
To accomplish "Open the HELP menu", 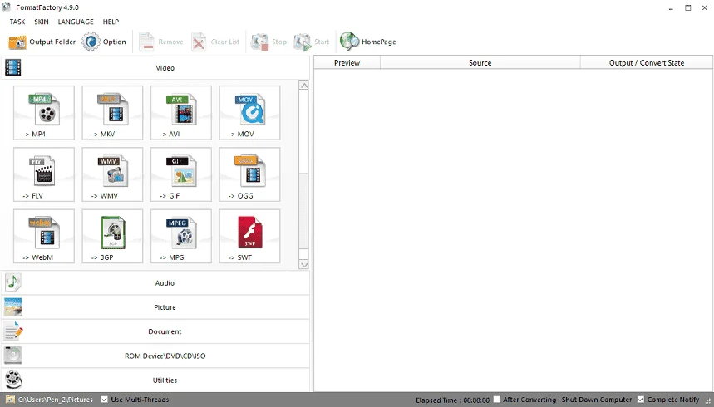I will [x=111, y=22].
